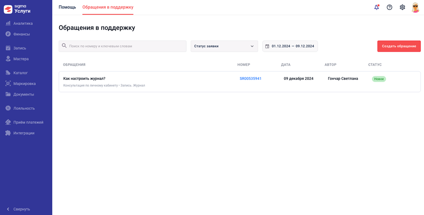Click author Гончар Светлана

(343, 79)
